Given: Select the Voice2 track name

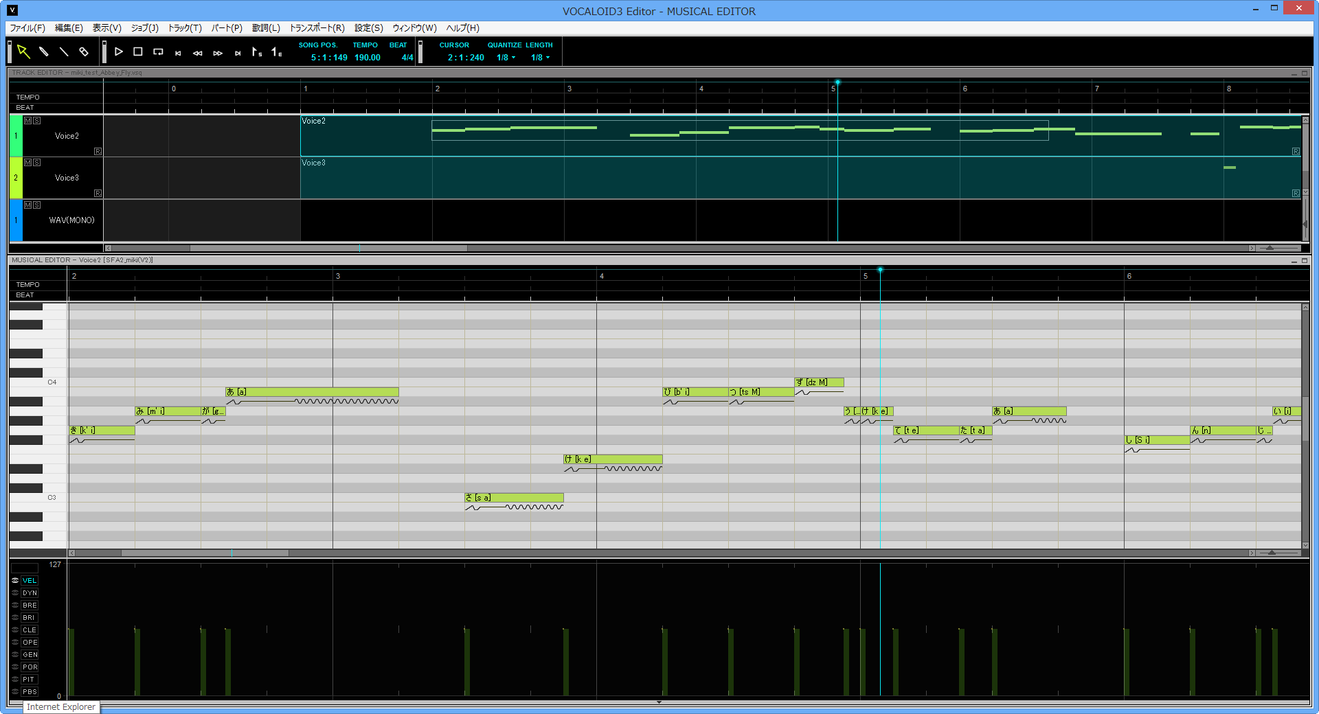Looking at the screenshot, I should click(x=67, y=136).
